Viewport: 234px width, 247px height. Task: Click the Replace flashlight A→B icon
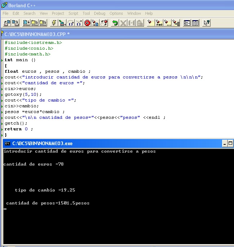(x=159, y=23)
